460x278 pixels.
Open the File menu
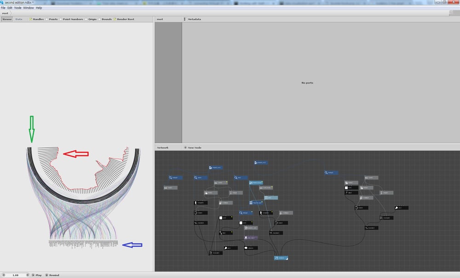[3, 8]
